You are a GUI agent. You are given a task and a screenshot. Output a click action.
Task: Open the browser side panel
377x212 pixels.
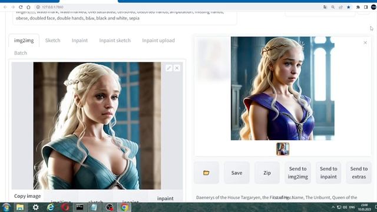tap(366, 7)
